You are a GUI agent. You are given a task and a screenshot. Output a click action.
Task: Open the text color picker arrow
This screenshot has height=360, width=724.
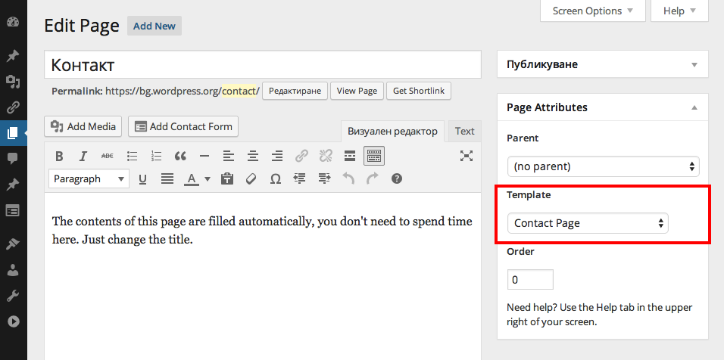206,179
